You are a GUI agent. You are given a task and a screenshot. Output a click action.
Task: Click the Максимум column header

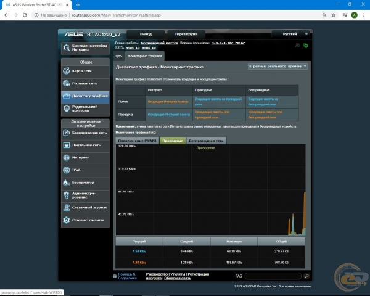tap(234, 242)
